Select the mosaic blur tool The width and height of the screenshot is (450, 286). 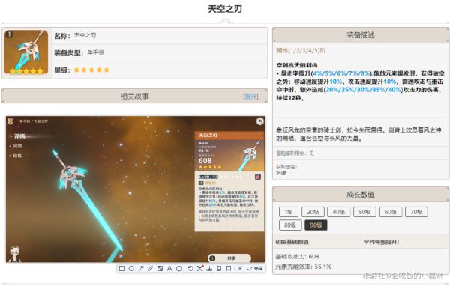tap(160, 269)
